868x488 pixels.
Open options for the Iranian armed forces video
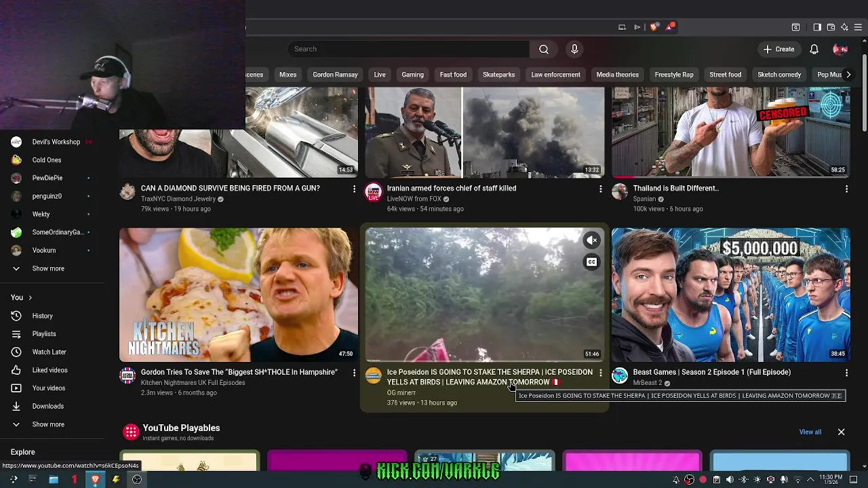click(600, 189)
